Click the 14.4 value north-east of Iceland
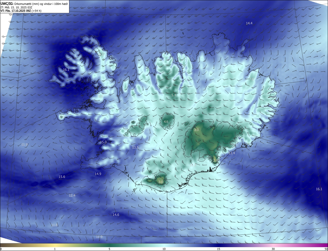Image resolution: width=328 pixels, height=251 pixels. pos(249,23)
